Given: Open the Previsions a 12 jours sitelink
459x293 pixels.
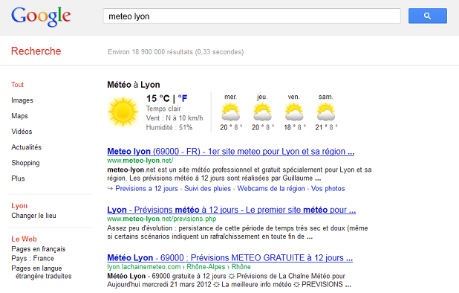Looking at the screenshot, I should pos(146,188).
